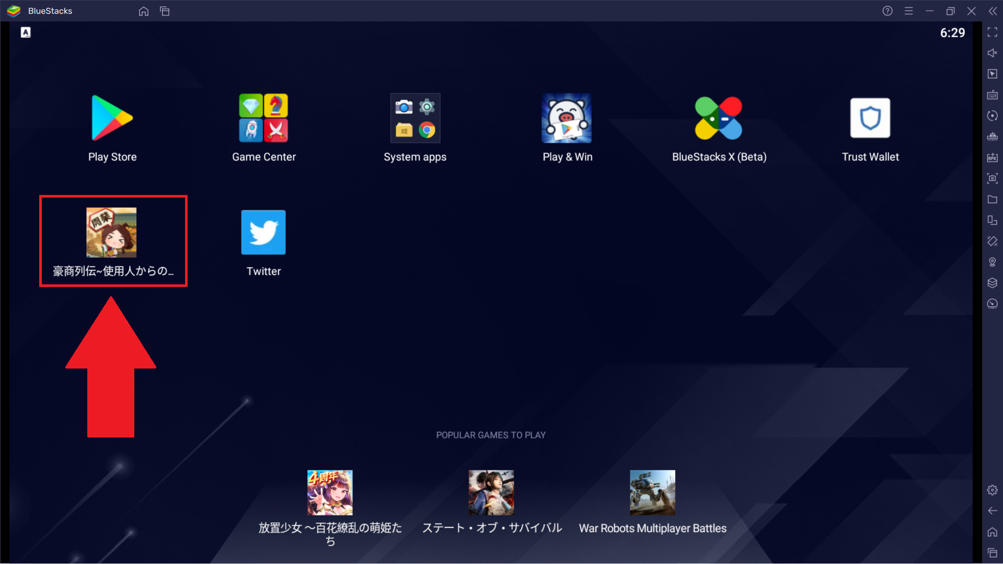Click the home icon in the title bar

coord(144,11)
